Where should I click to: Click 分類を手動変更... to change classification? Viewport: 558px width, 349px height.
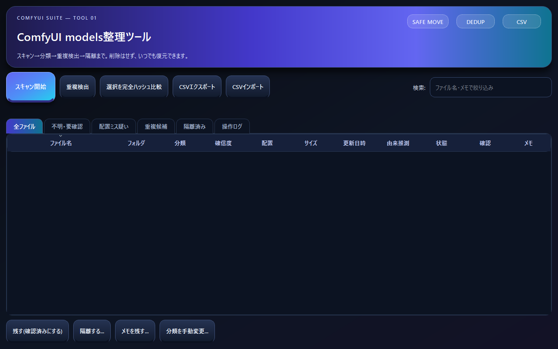click(187, 331)
